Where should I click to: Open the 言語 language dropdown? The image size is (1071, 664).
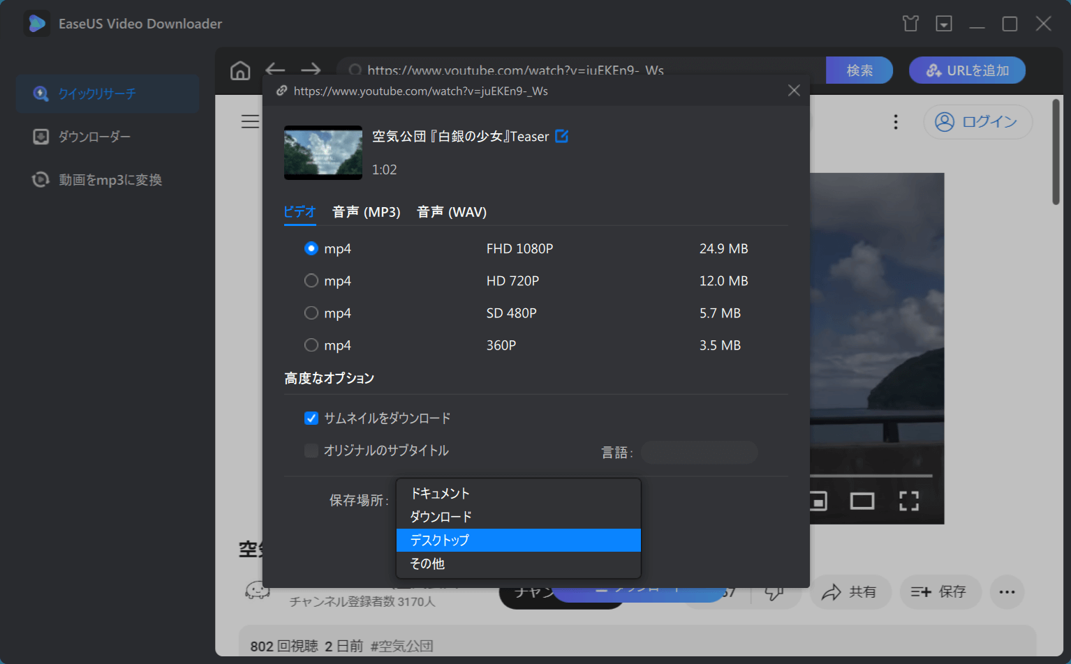pos(699,453)
